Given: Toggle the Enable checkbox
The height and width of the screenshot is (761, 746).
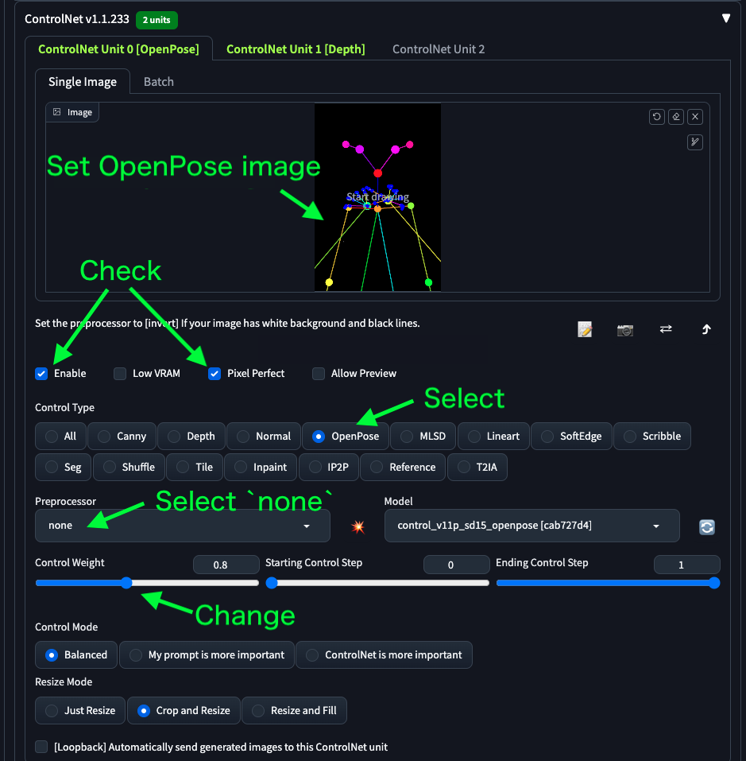Looking at the screenshot, I should click(x=41, y=374).
